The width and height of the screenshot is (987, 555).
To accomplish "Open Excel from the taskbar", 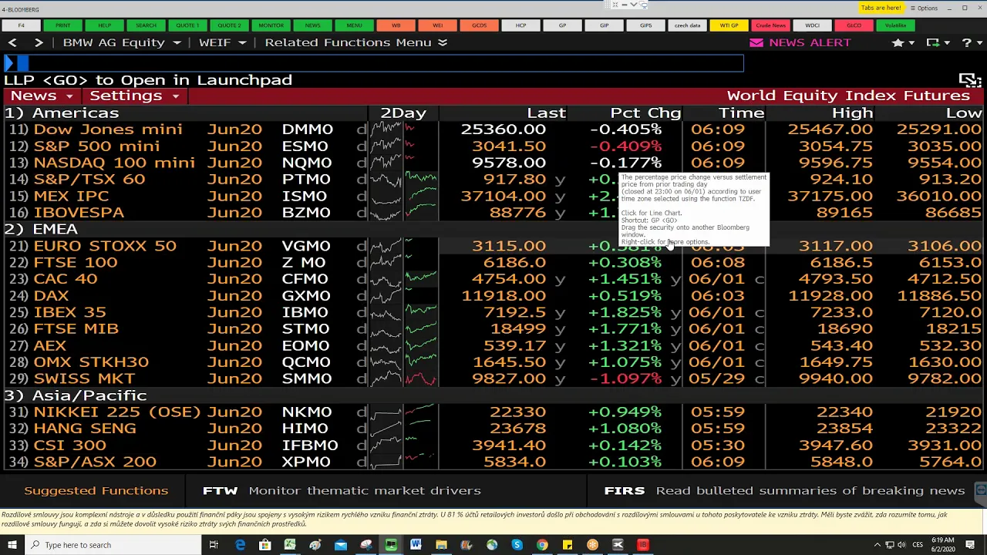I will pyautogui.click(x=290, y=545).
